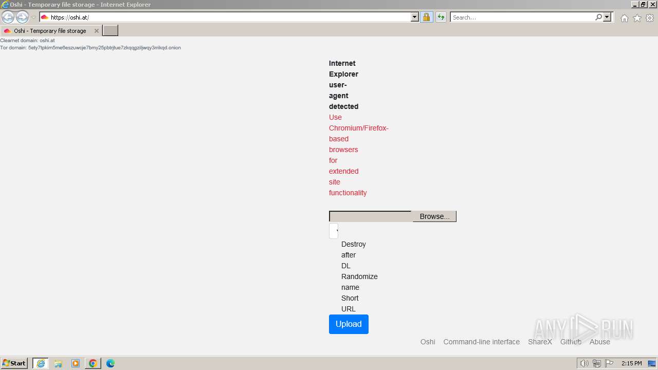Launch Windows Media Player from taskbar

[x=76, y=363]
